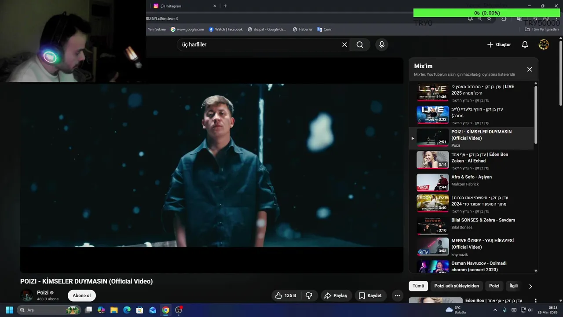Like the video with 135 B thumbs up
The image size is (563, 317).
coord(286,295)
